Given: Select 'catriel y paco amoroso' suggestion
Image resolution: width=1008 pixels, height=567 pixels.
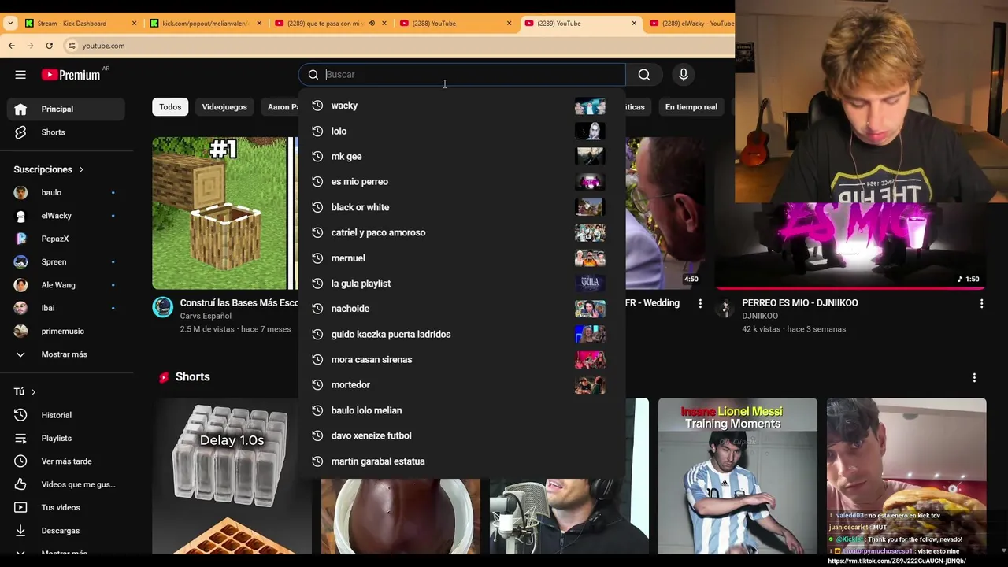Looking at the screenshot, I should coord(461,232).
